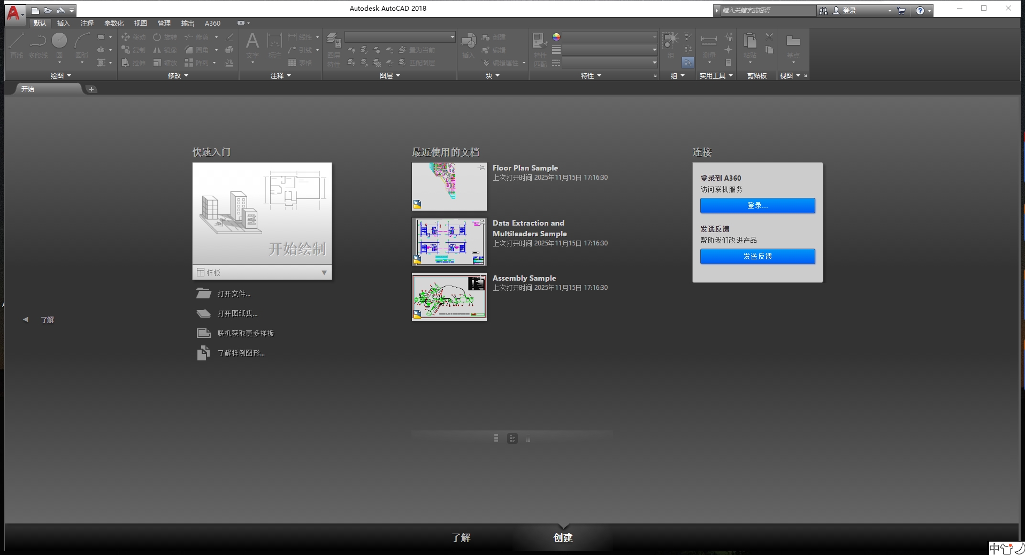
Task: Open the 参数化 ribbon tab
Action: tap(113, 23)
